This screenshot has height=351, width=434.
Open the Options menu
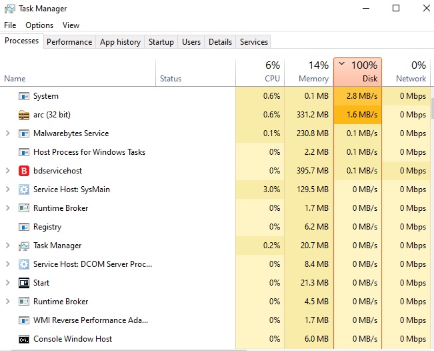(x=39, y=25)
